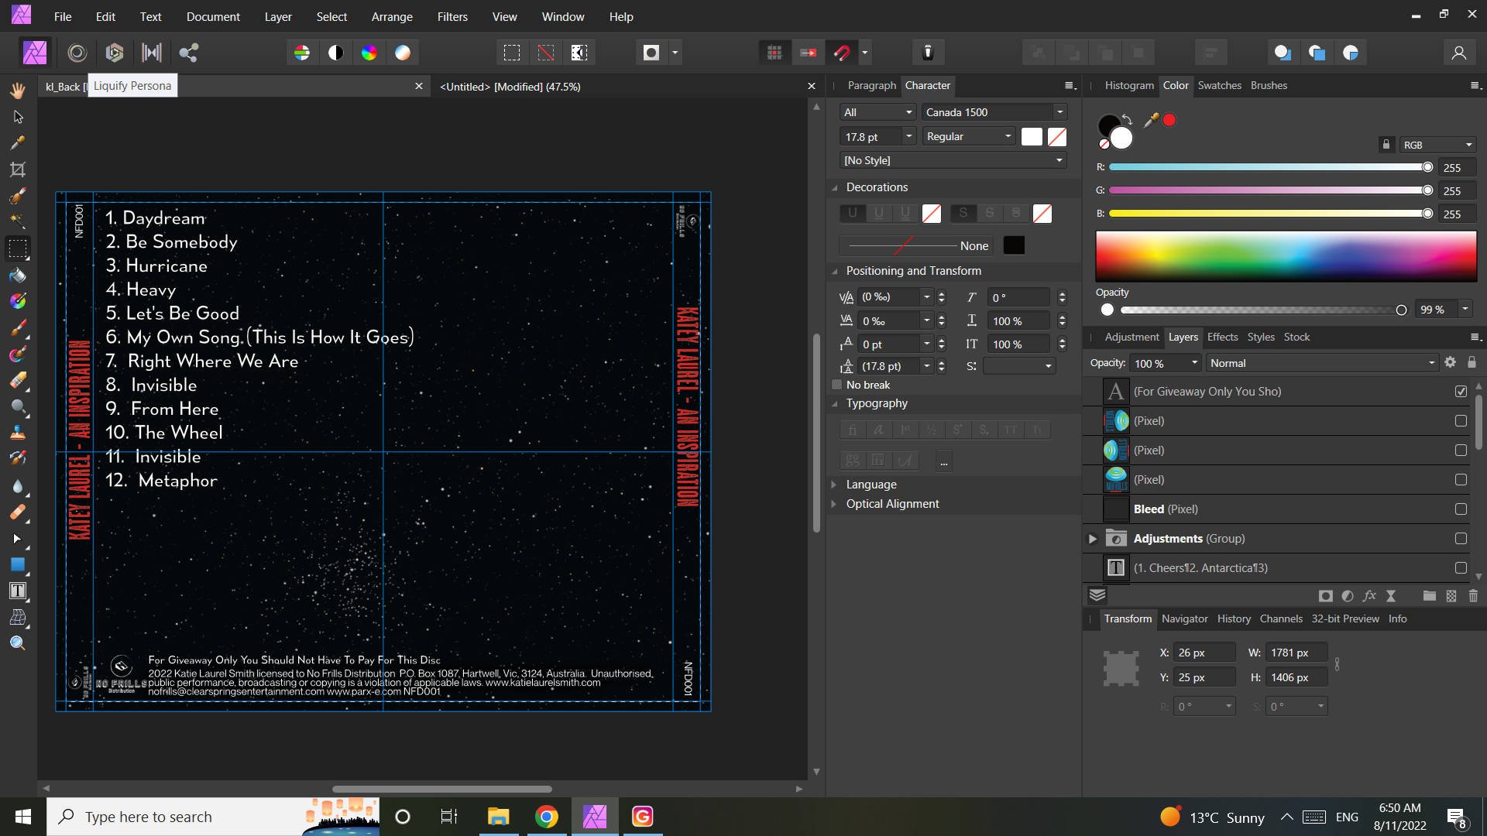Switch to the Swatches tab
The height and width of the screenshot is (836, 1487).
[1219, 85]
